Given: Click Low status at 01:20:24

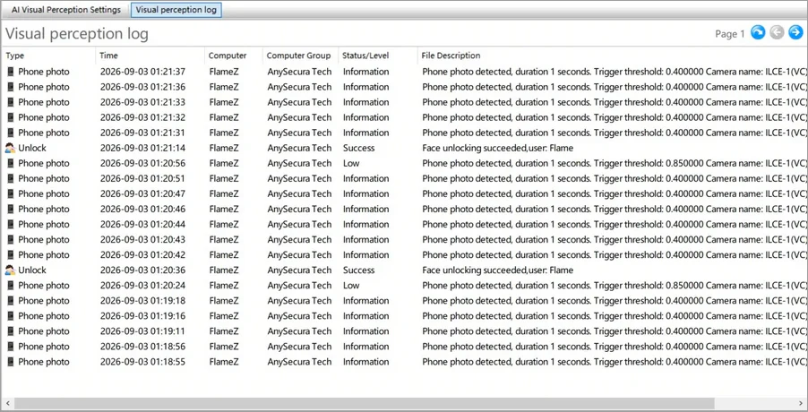Looking at the screenshot, I should [x=351, y=286].
